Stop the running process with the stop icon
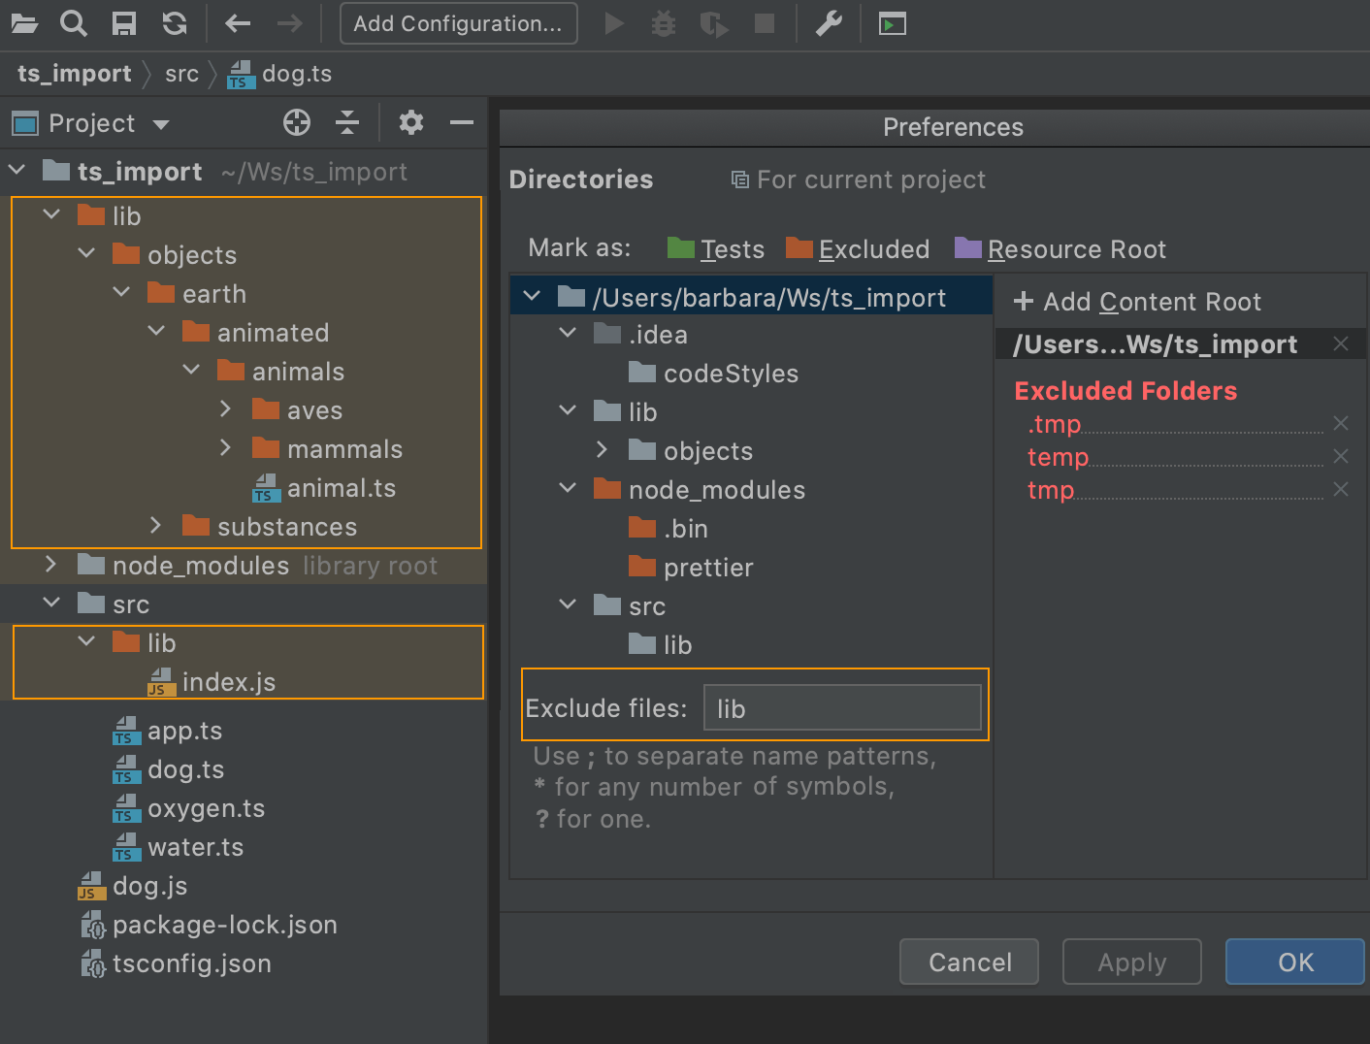The width and height of the screenshot is (1370, 1044). click(765, 23)
